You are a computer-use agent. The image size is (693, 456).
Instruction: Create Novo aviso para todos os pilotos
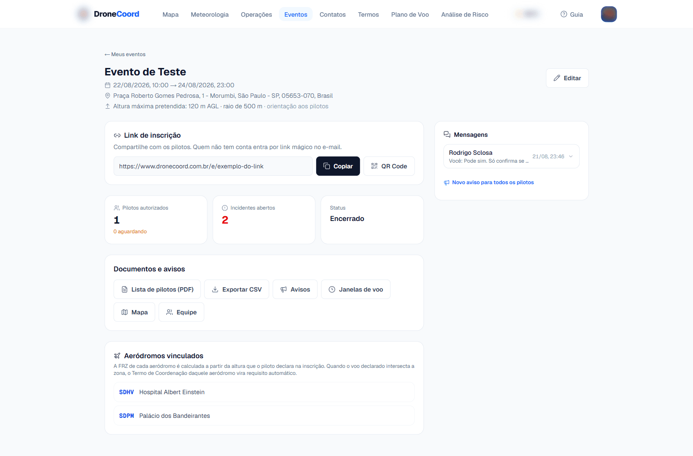pyautogui.click(x=489, y=182)
